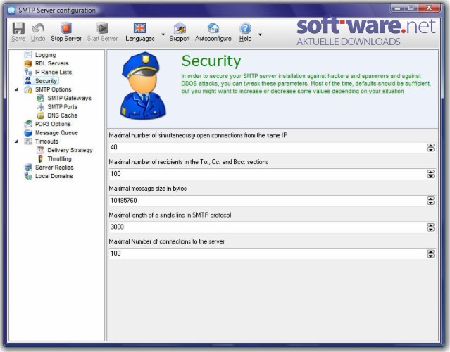
Task: Collapse the SMTP Options tree node
Action: point(16,89)
